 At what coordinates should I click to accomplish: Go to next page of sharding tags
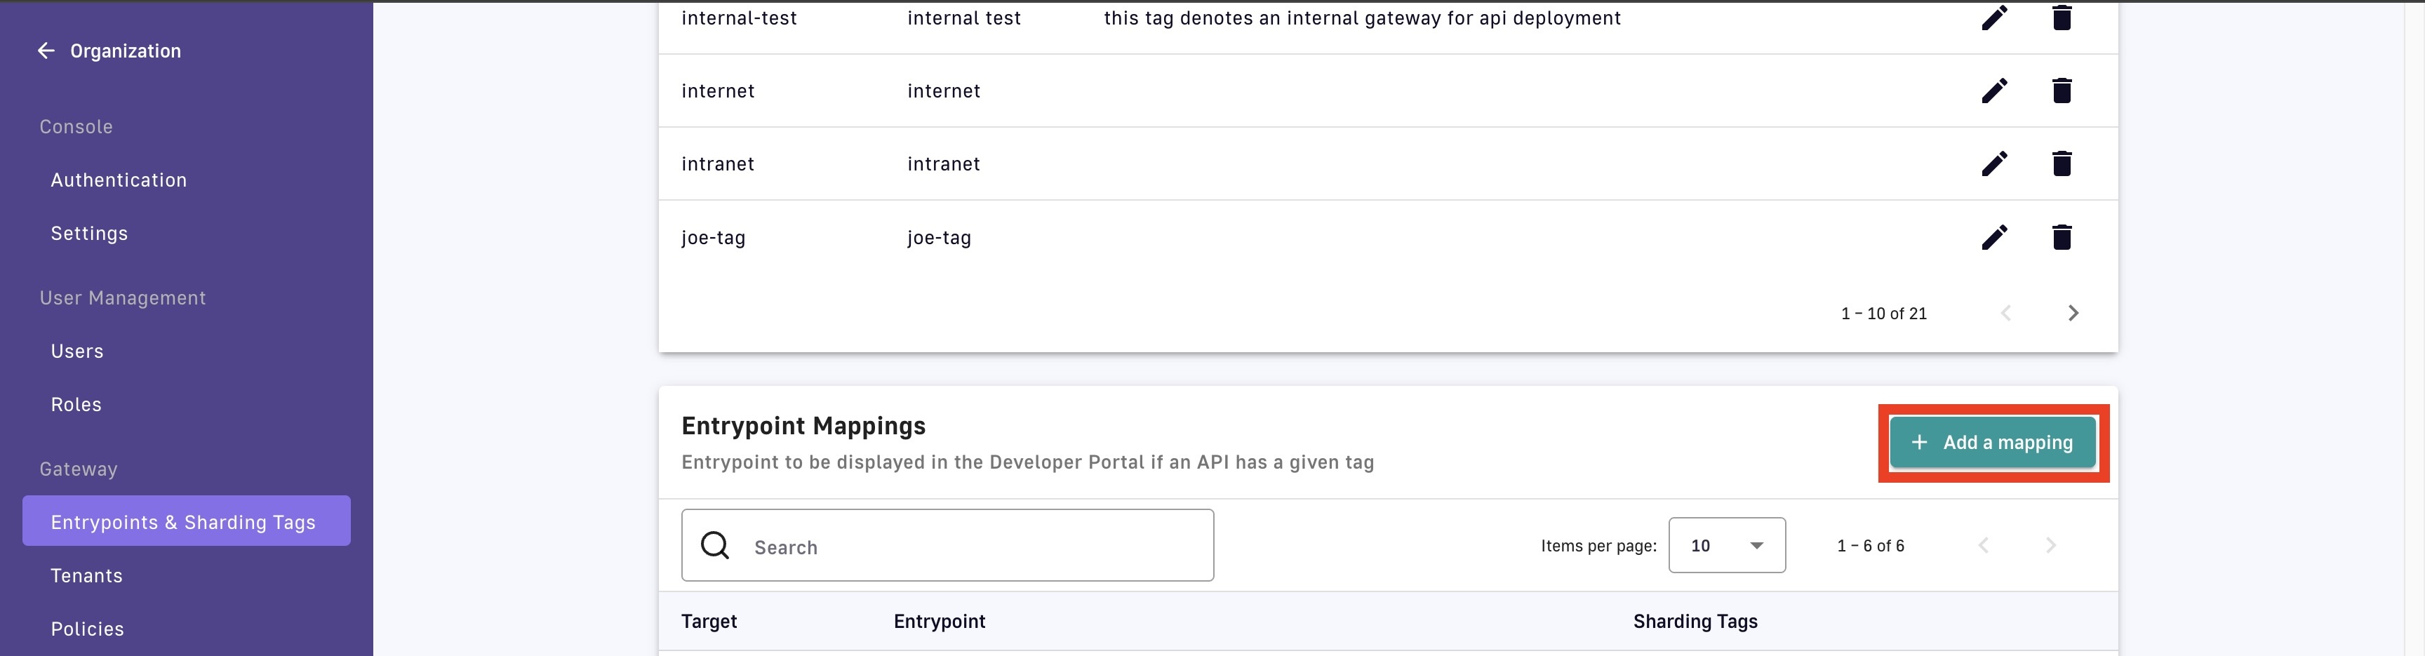(2072, 314)
